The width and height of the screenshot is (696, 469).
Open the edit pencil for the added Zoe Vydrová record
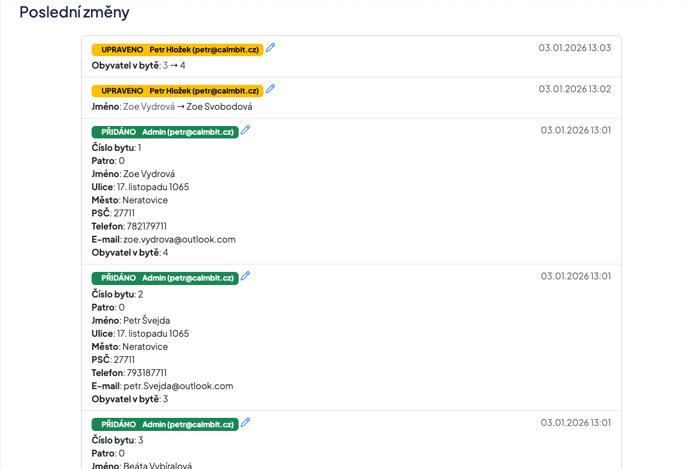click(246, 130)
